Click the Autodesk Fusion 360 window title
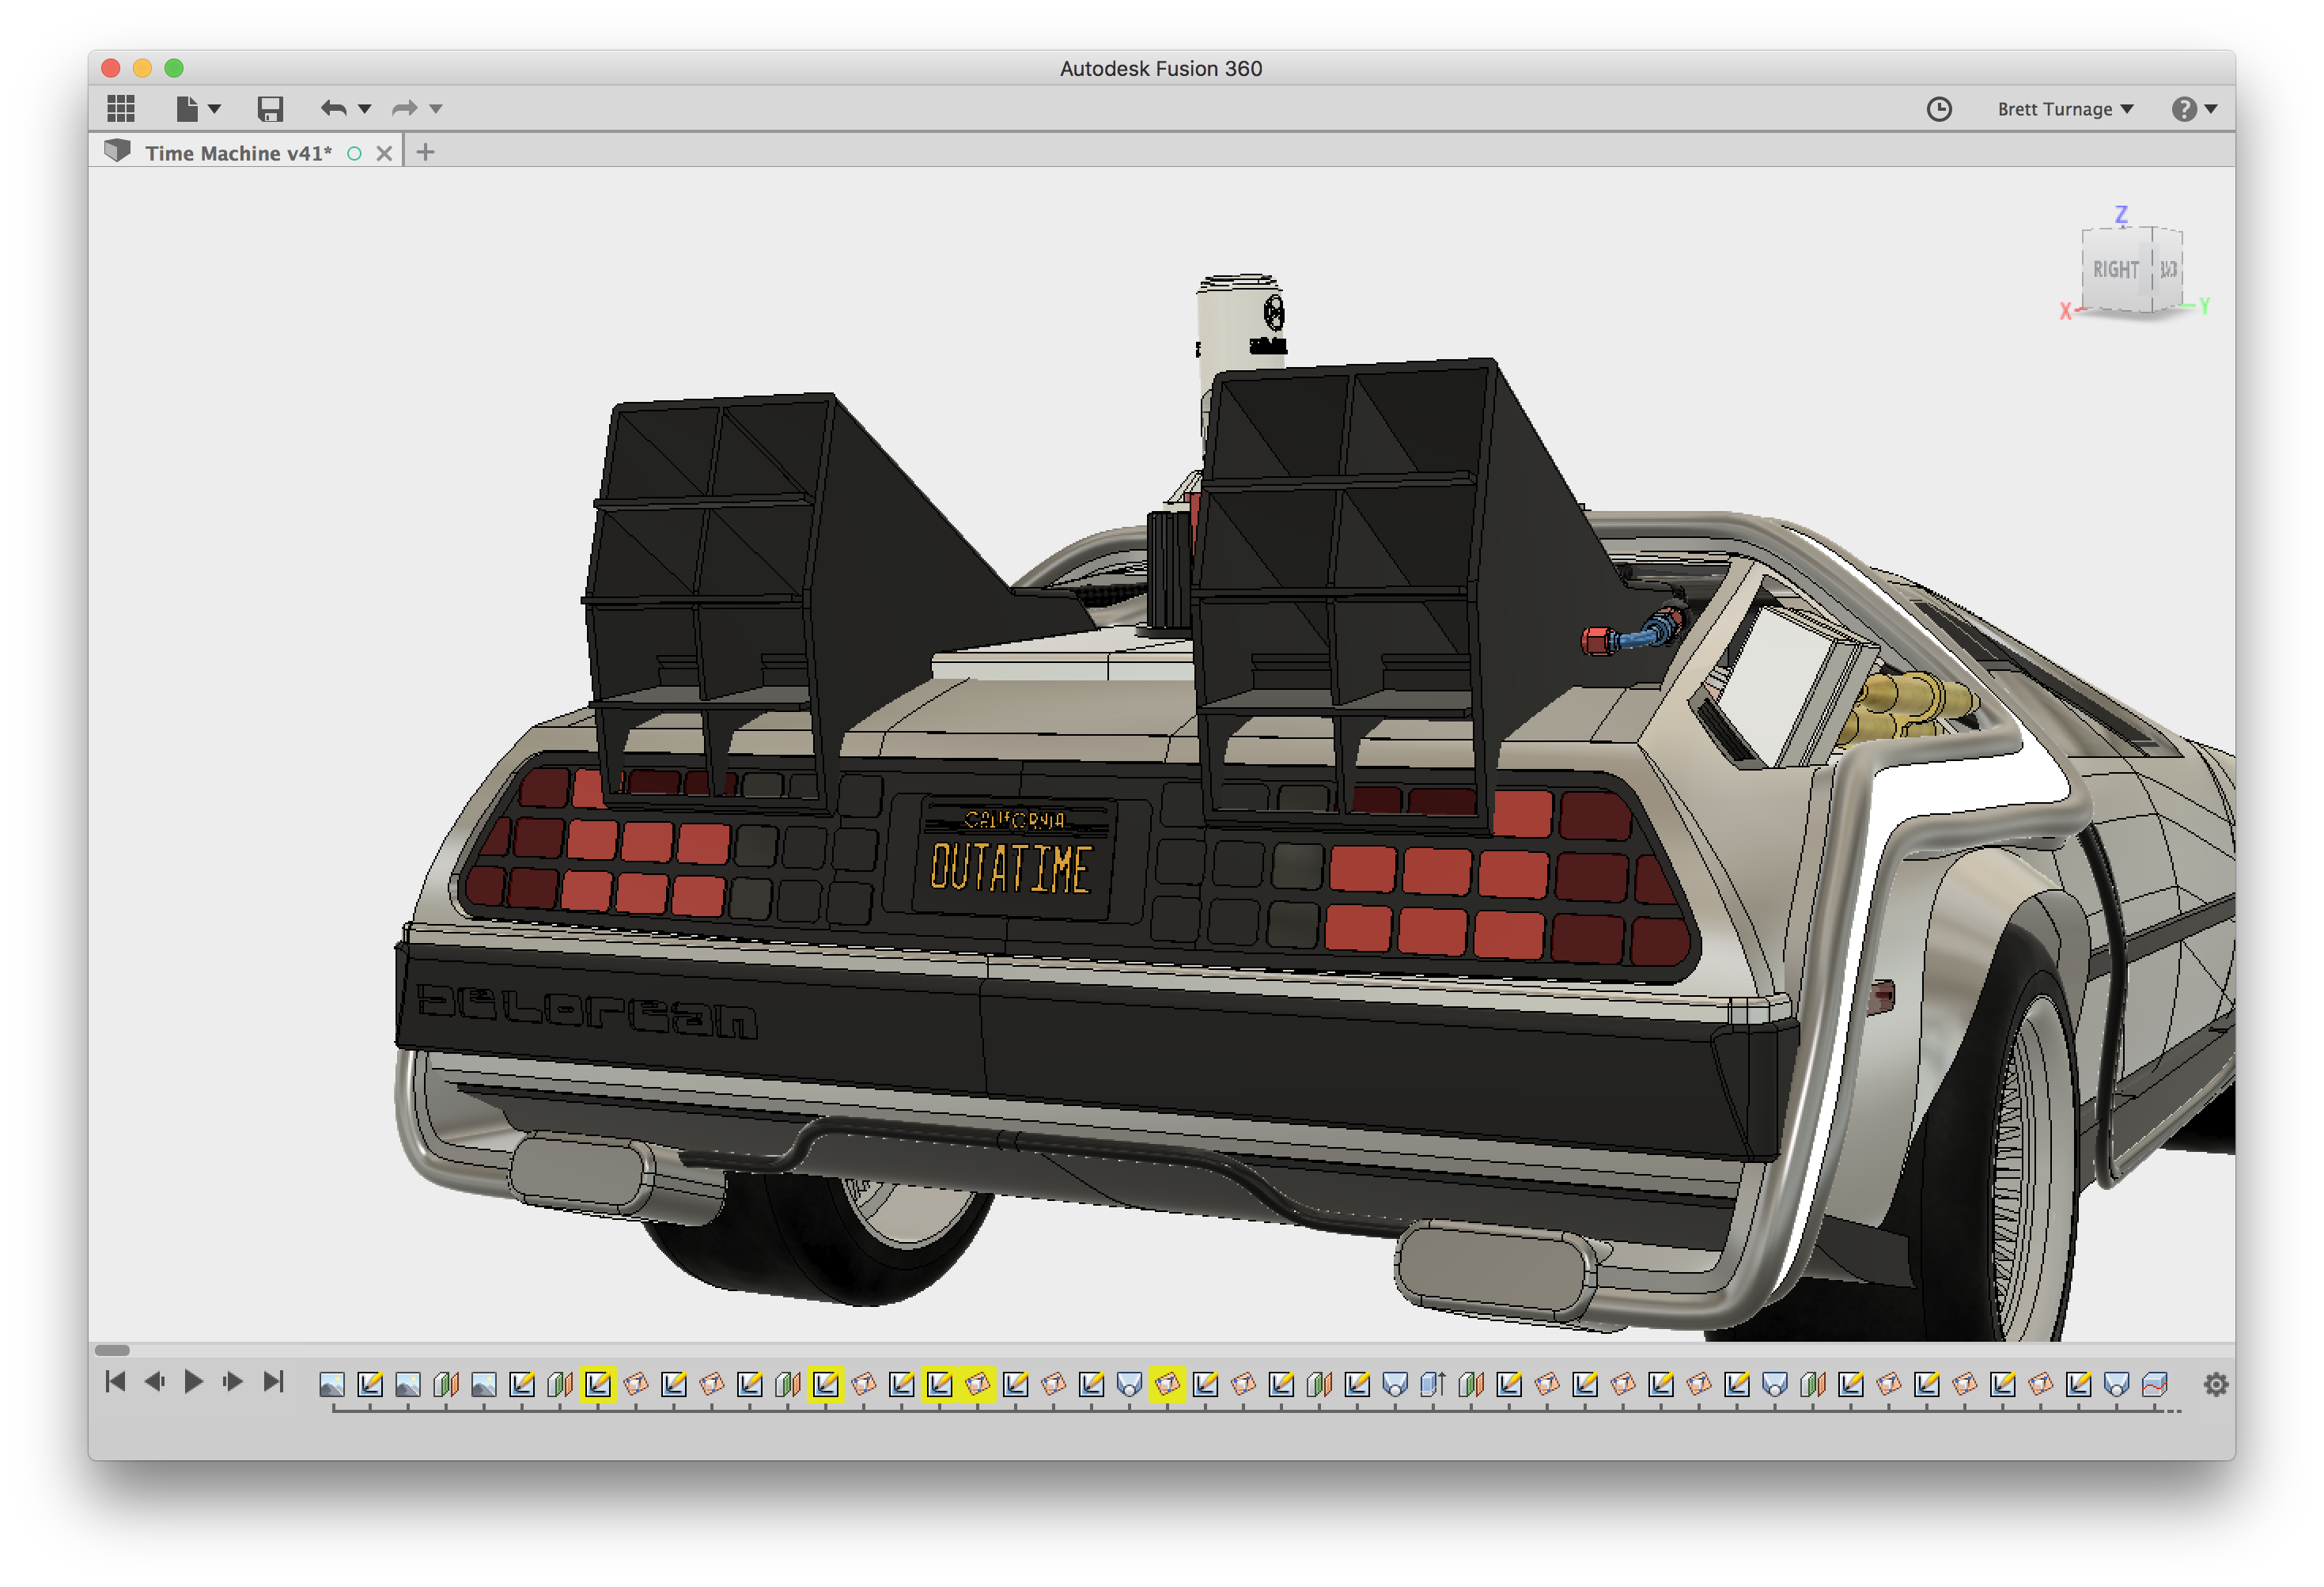 1161,68
